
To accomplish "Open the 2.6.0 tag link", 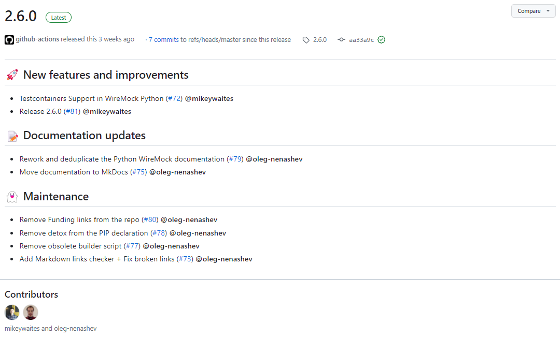I will click(x=320, y=39).
